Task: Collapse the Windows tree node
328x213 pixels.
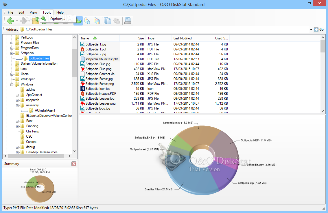Action: (x=12, y=85)
